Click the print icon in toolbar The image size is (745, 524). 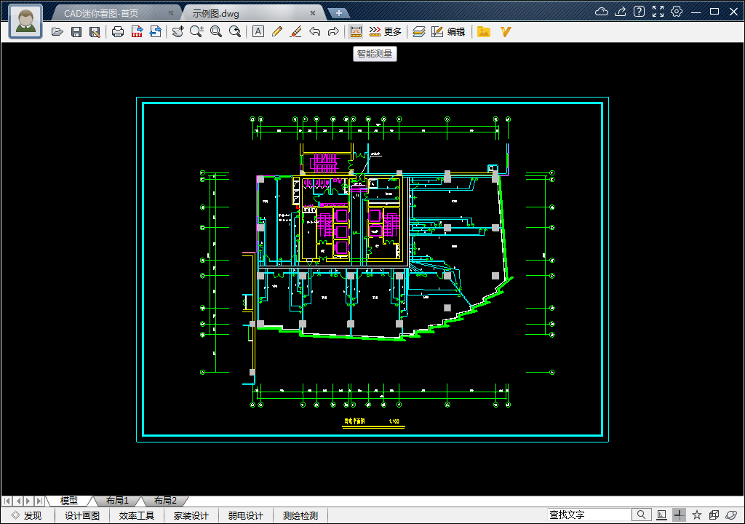(118, 31)
